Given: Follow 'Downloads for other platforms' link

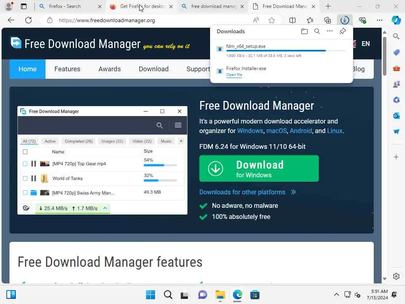Looking at the screenshot, I should tap(248, 192).
